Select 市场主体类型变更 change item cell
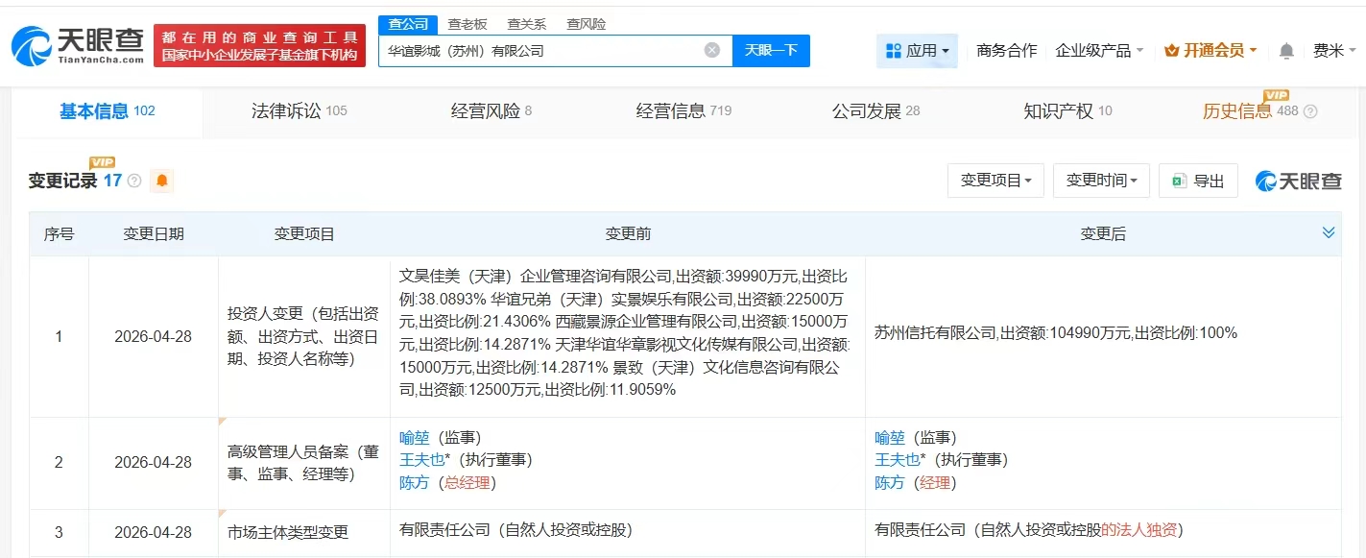This screenshot has width=1366, height=558. click(304, 532)
